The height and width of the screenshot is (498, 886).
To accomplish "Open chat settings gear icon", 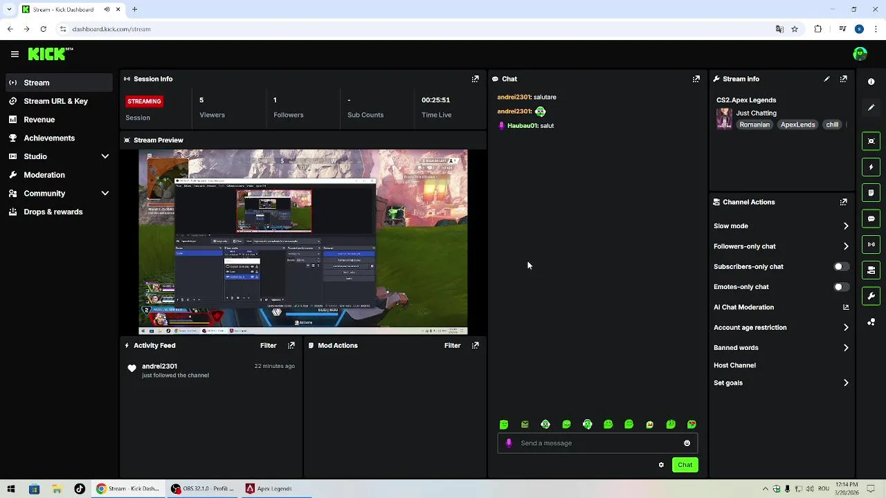I will 661,465.
